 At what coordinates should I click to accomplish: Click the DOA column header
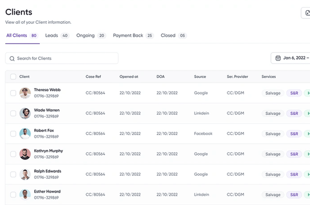point(161,77)
